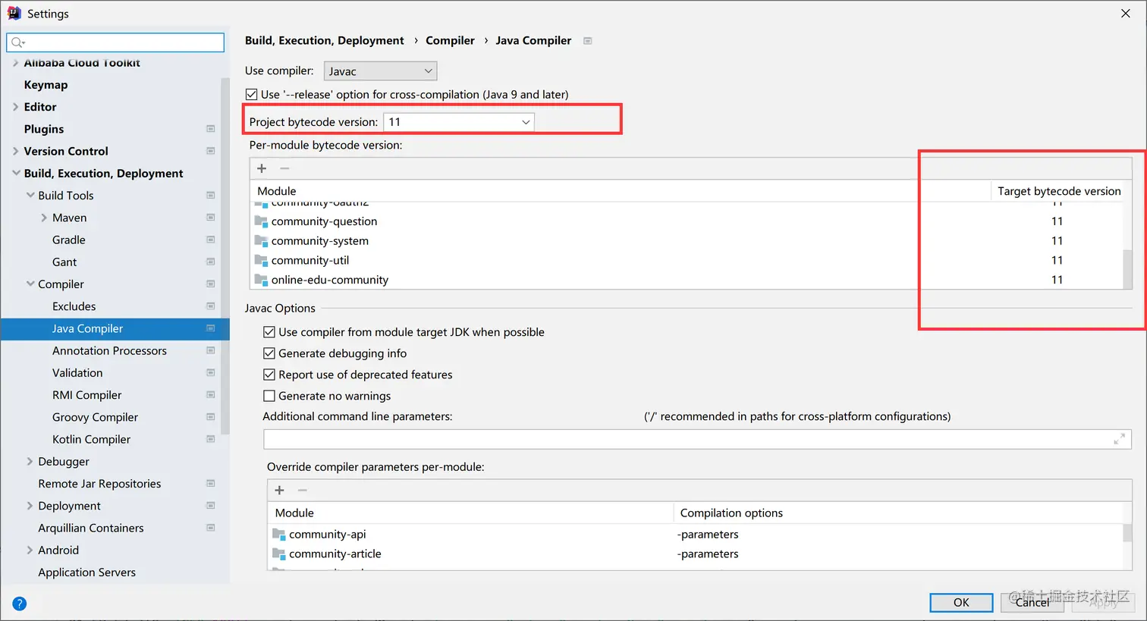The width and height of the screenshot is (1147, 621).
Task: Open the Use compiler Javac dropdown
Action: (380, 71)
